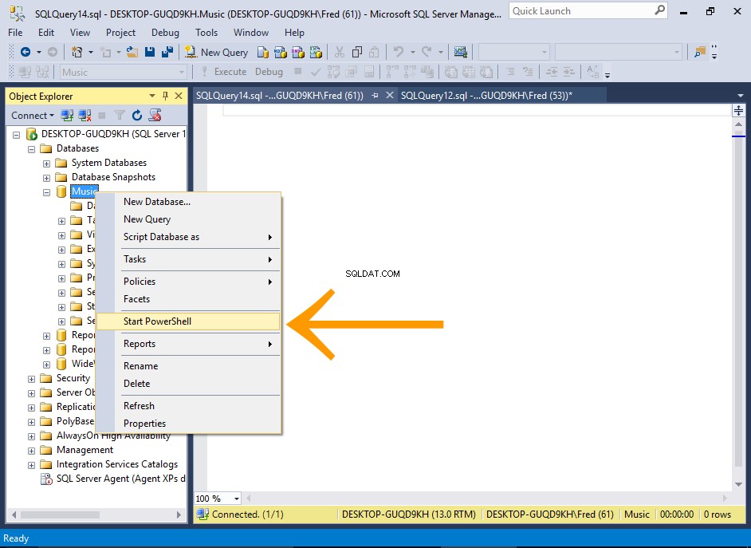Open the Tools menu
This screenshot has height=548, width=751.
(206, 33)
